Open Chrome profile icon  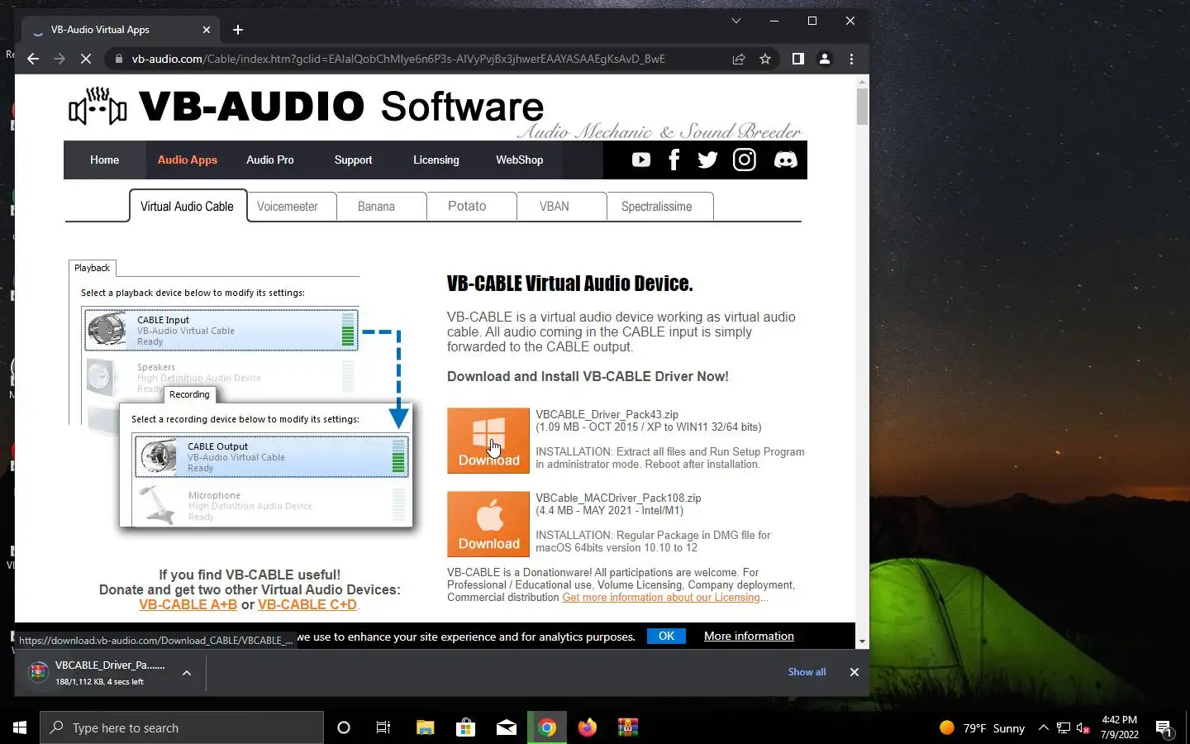(824, 59)
